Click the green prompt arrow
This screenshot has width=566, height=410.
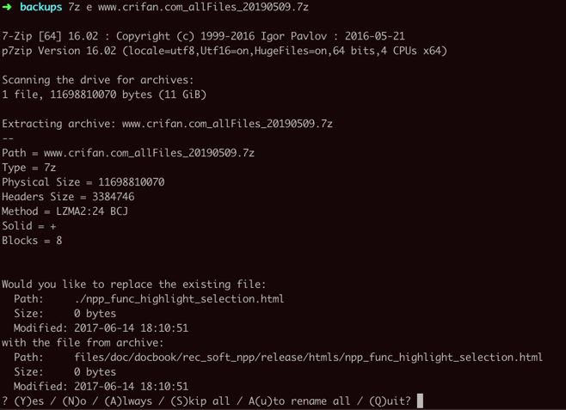point(7,7)
